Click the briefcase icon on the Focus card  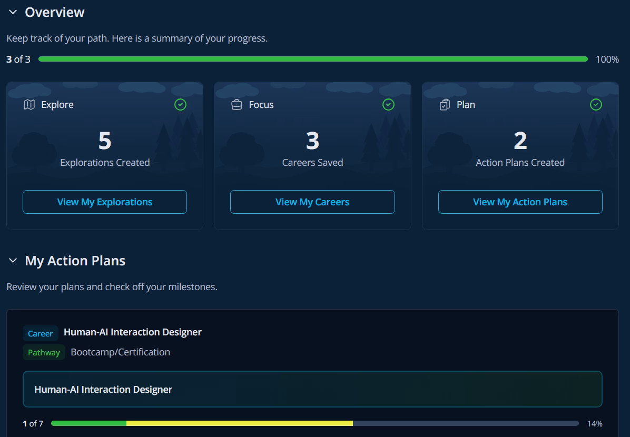[237, 104]
